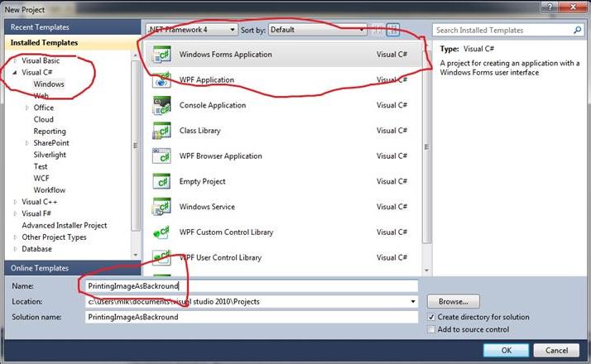
Task: Click the Console Application template icon
Action: [x=161, y=106]
